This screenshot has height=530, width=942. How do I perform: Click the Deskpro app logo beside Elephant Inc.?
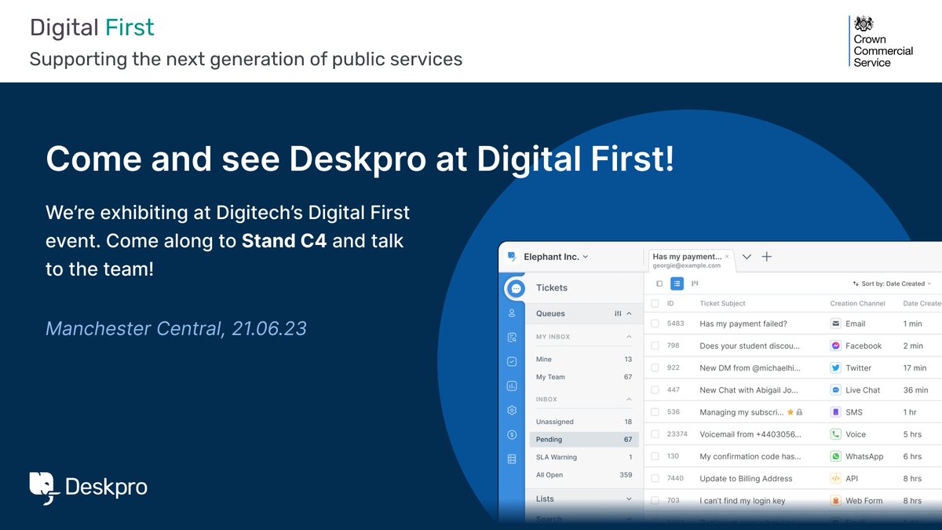click(513, 257)
